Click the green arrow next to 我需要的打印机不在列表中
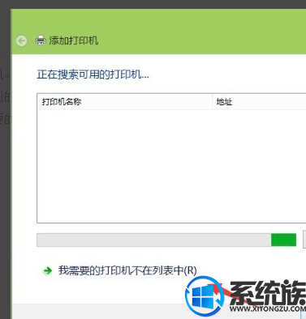The height and width of the screenshot is (319, 306). [x=48, y=270]
